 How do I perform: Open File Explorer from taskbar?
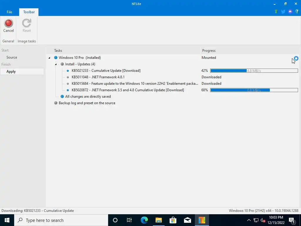point(158,220)
